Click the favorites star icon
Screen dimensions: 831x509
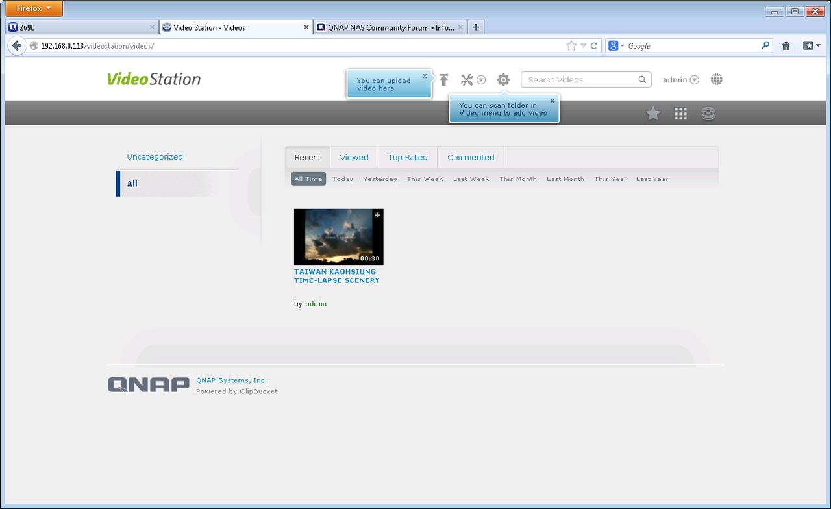(653, 114)
